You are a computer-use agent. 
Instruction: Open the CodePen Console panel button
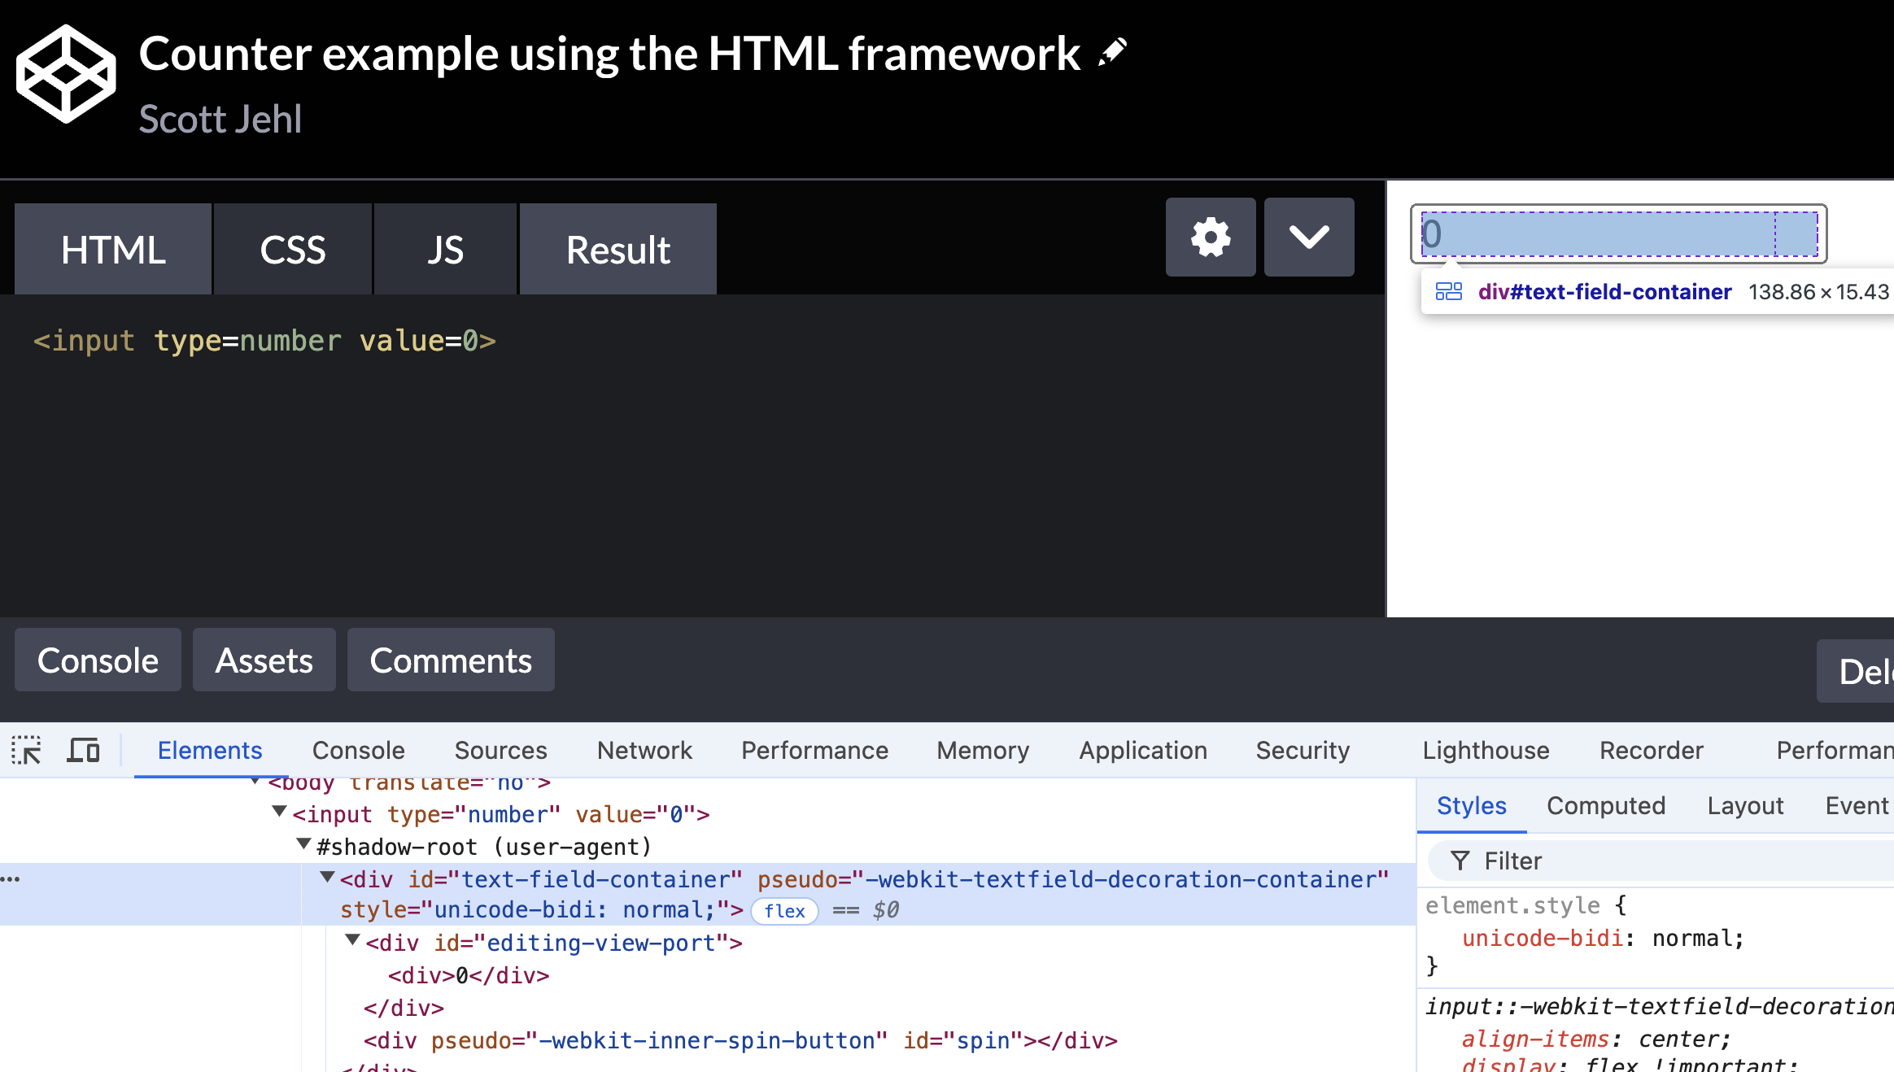[x=98, y=660]
